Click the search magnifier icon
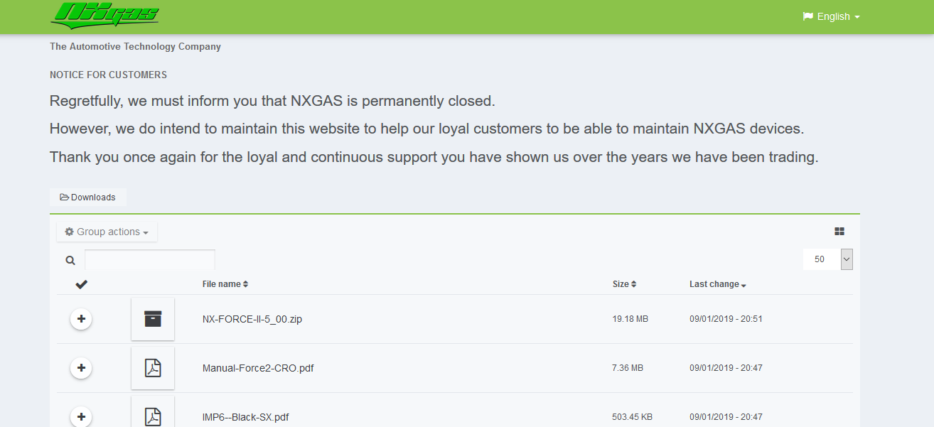 click(70, 260)
